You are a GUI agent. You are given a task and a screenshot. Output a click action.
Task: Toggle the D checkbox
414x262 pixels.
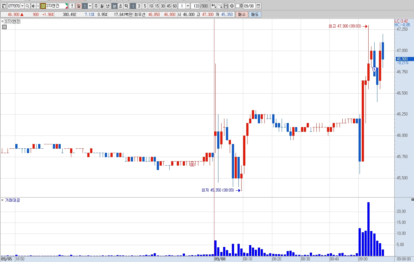click(x=238, y=6)
